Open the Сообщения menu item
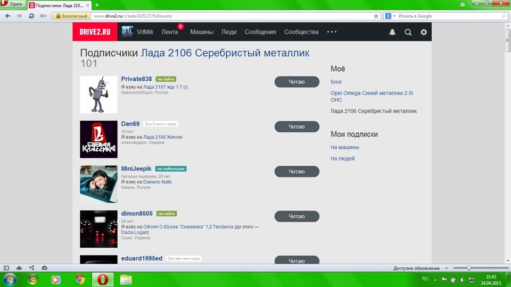The height and width of the screenshot is (287, 511). pos(260,32)
